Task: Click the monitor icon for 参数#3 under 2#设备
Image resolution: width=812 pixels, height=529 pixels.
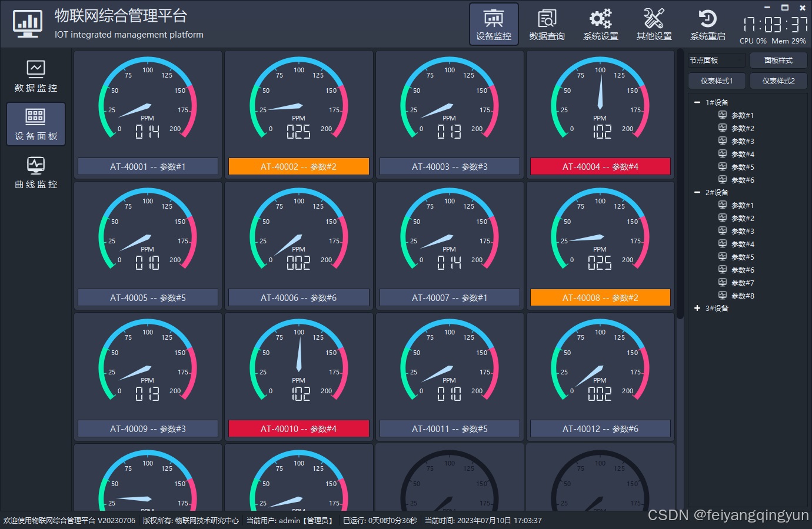Action: click(723, 230)
